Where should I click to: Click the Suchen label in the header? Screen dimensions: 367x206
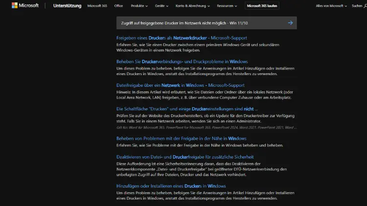tap(357, 6)
